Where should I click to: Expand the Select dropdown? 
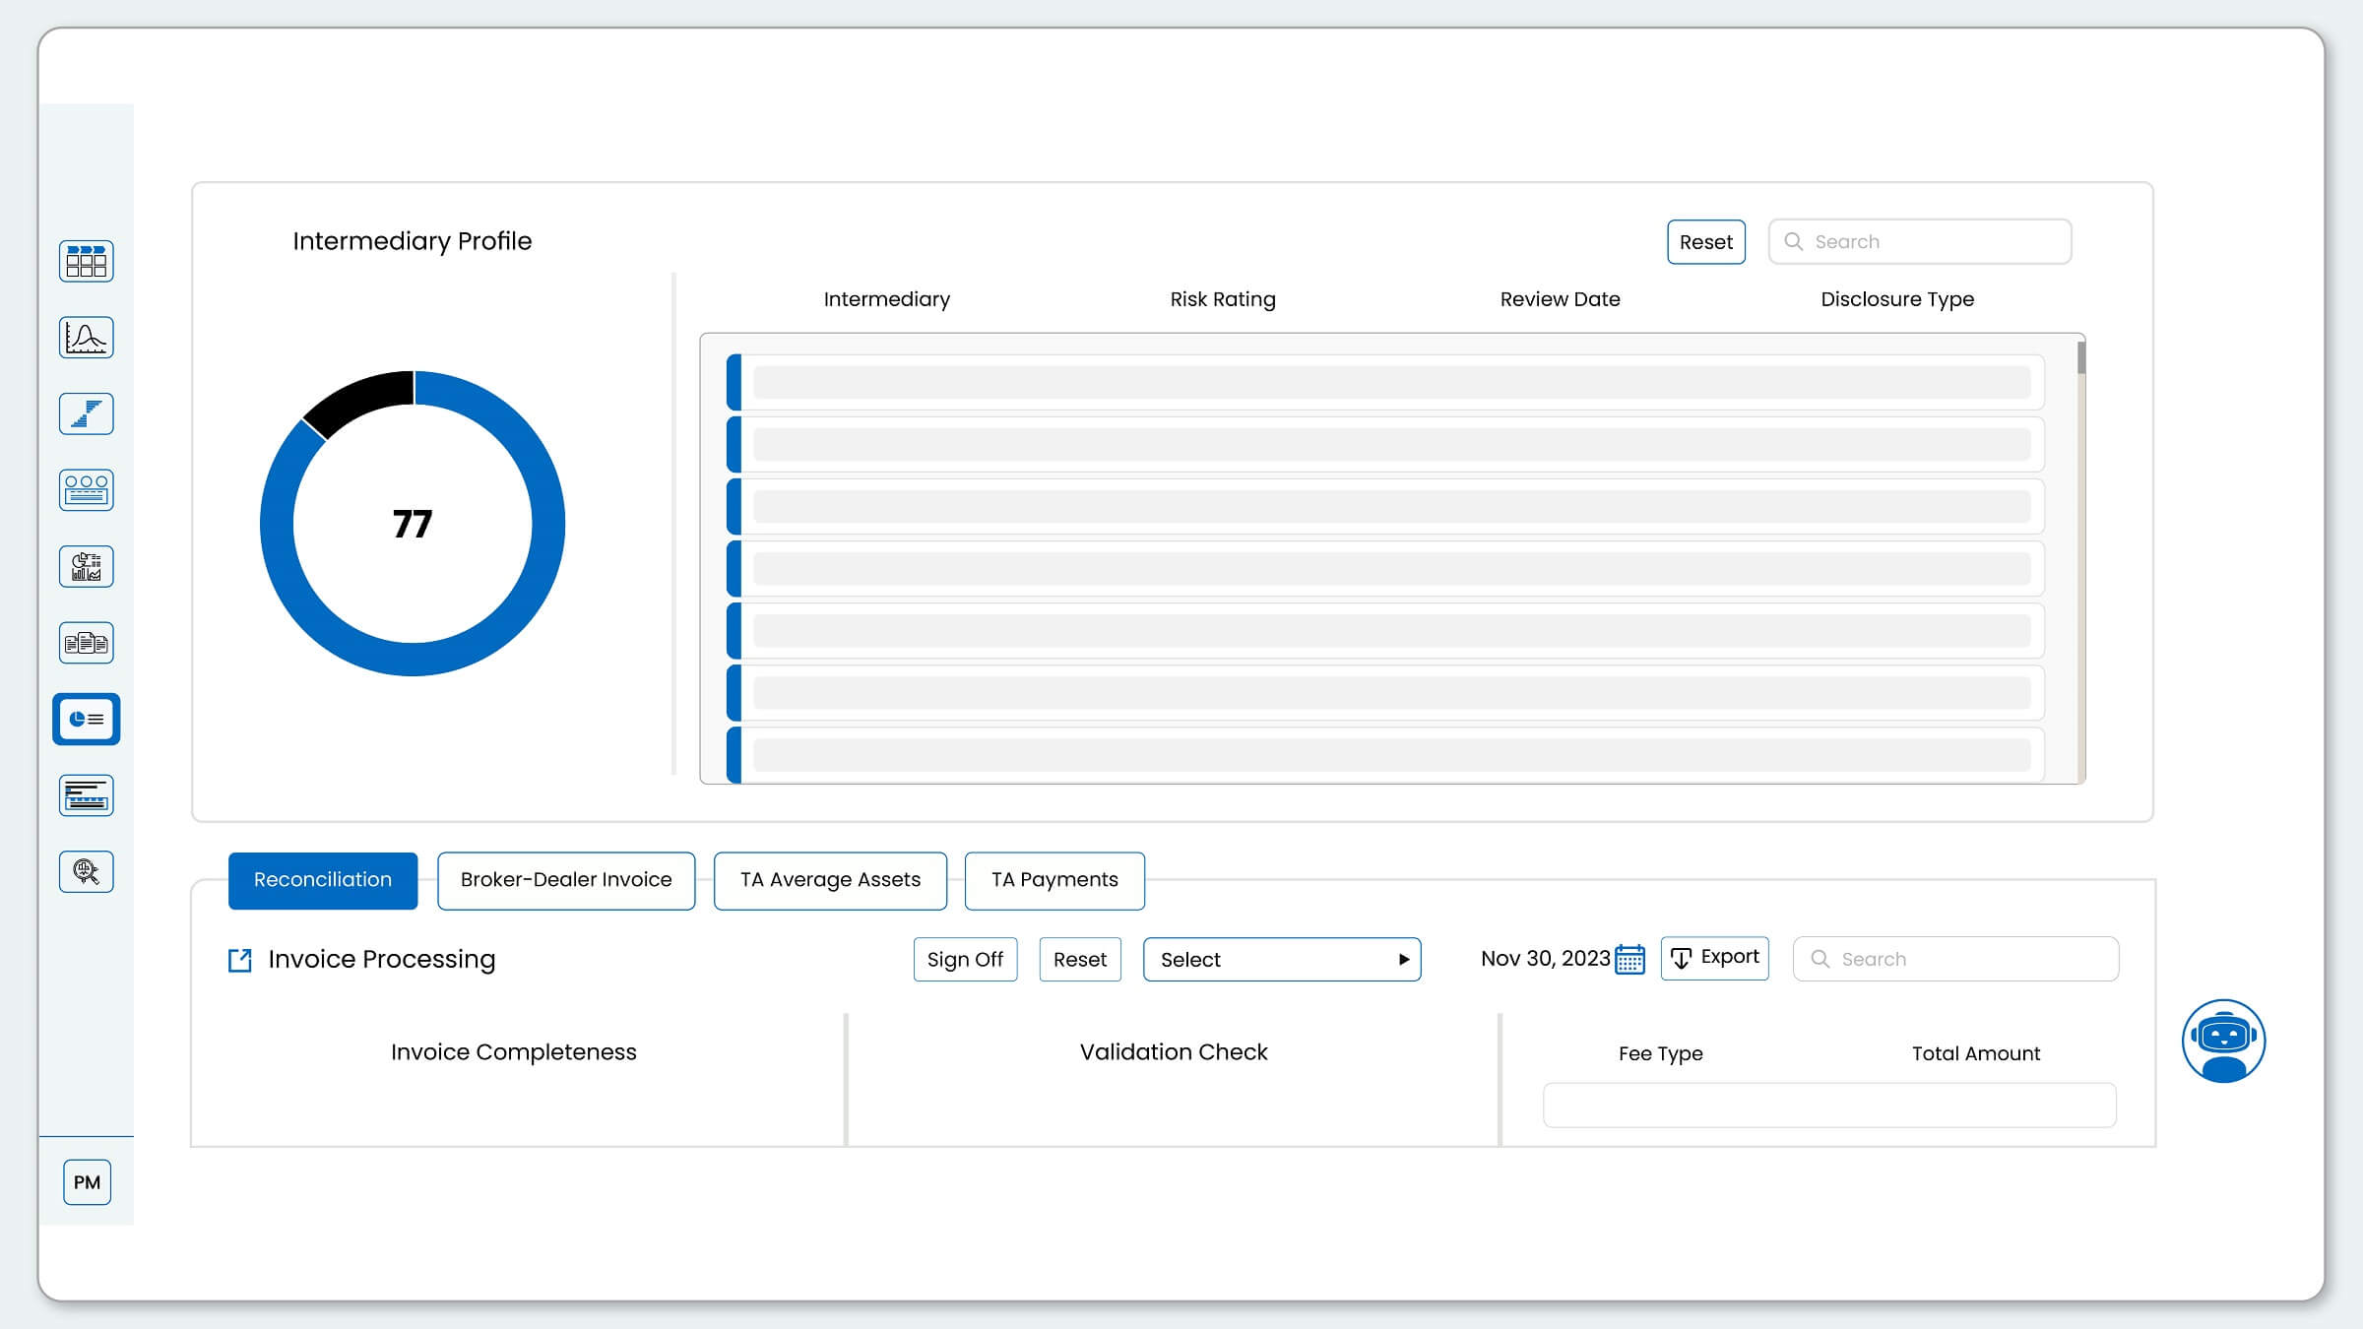pyautogui.click(x=1281, y=960)
